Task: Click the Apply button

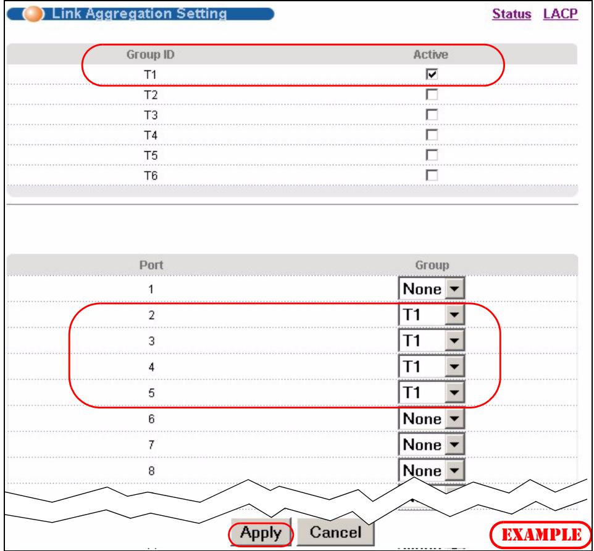Action: pyautogui.click(x=261, y=533)
